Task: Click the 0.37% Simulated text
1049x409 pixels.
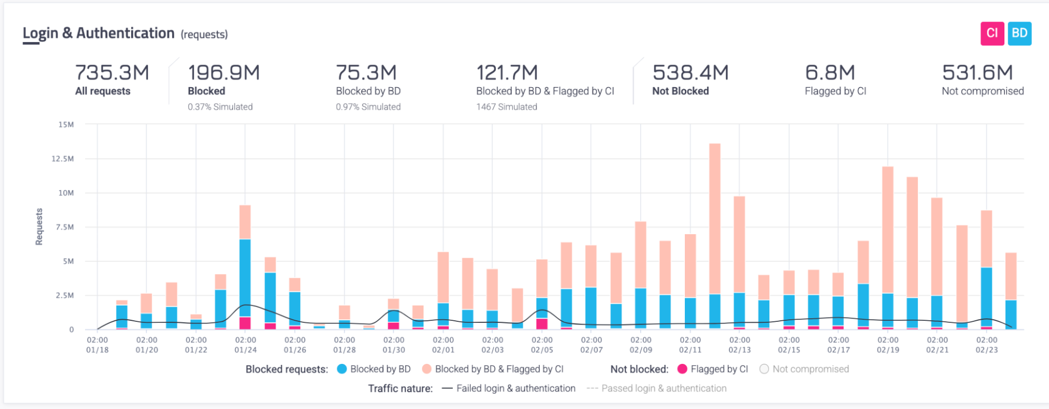Action: (220, 107)
